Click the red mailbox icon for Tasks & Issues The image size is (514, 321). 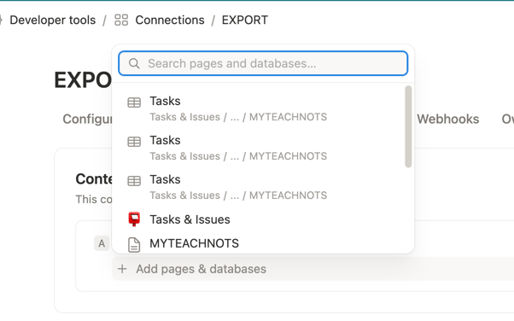click(x=134, y=219)
